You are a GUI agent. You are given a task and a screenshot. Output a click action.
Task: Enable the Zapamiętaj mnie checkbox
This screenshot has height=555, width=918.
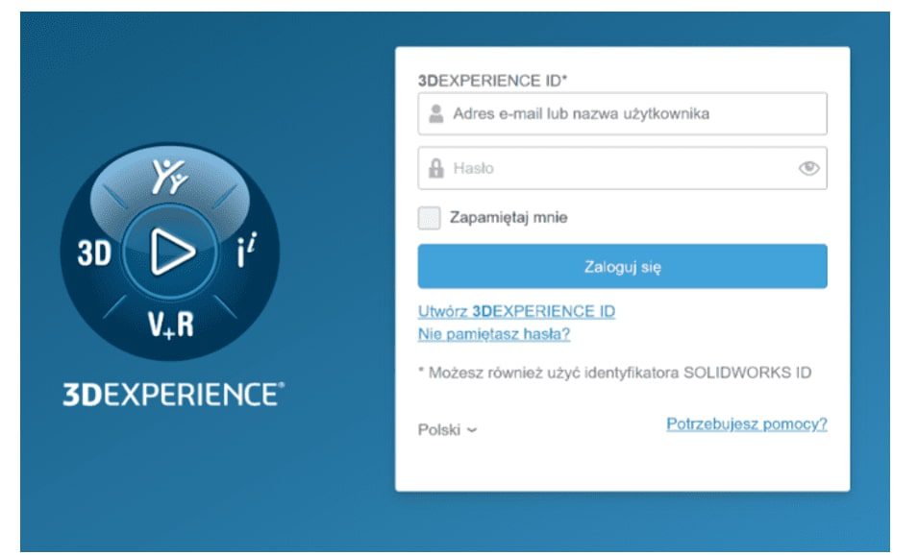429,218
